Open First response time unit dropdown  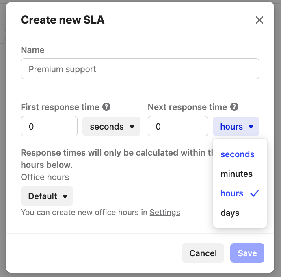(x=112, y=127)
